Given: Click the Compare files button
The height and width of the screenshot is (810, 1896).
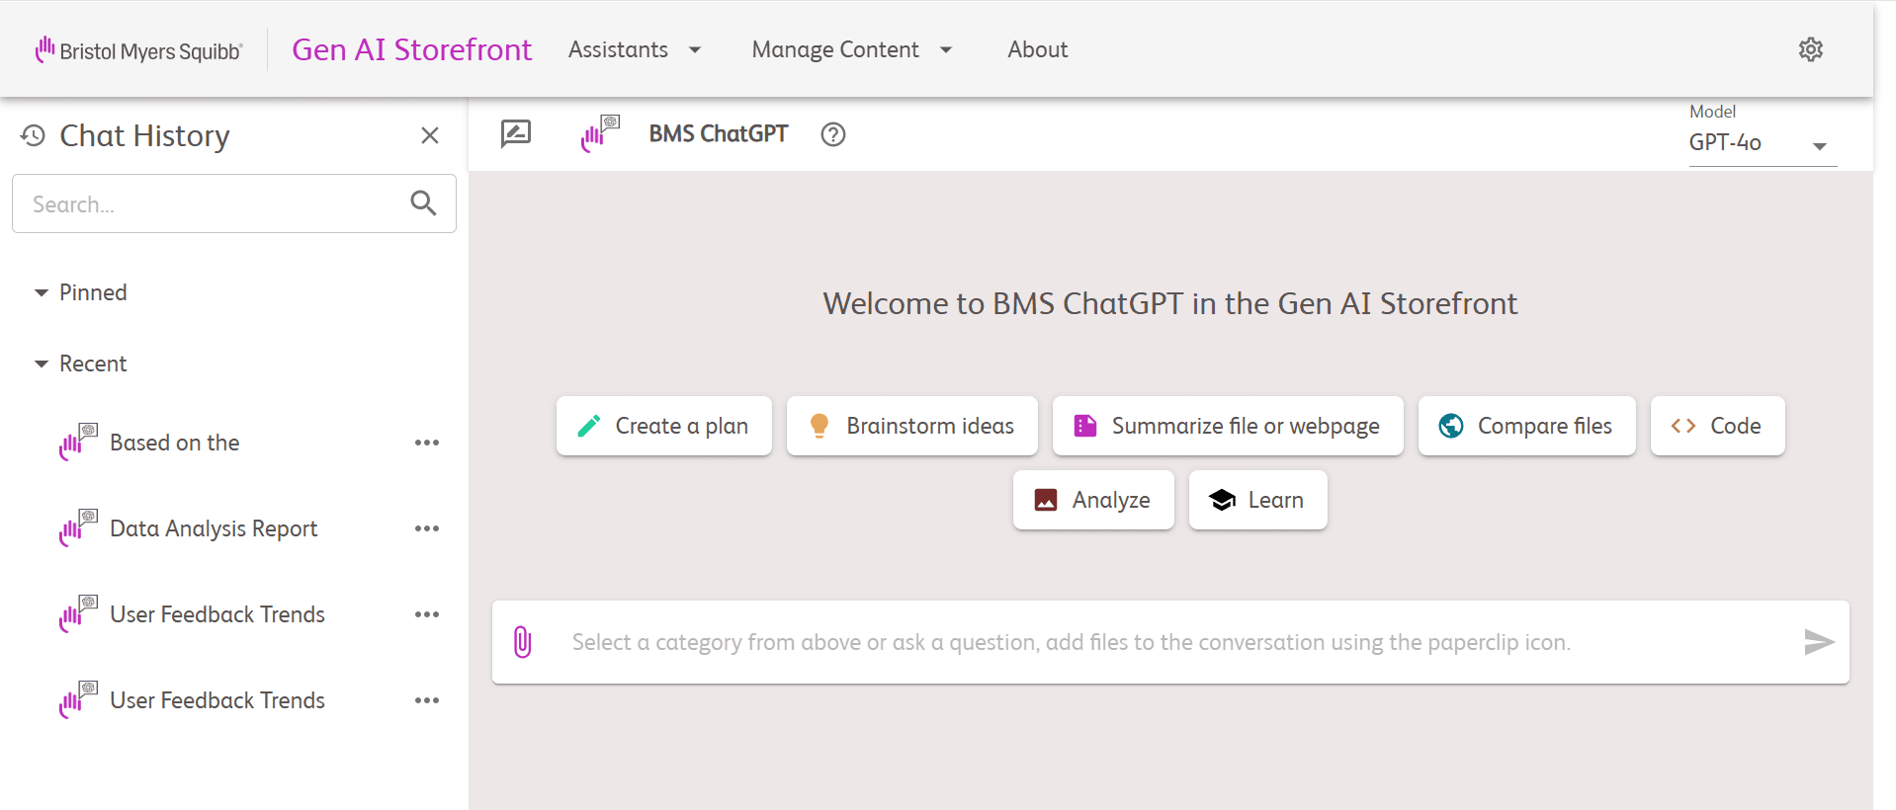Looking at the screenshot, I should pyautogui.click(x=1527, y=426).
